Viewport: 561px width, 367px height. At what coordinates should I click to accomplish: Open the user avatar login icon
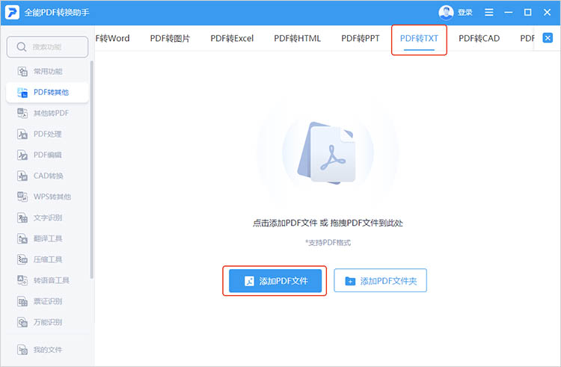446,13
